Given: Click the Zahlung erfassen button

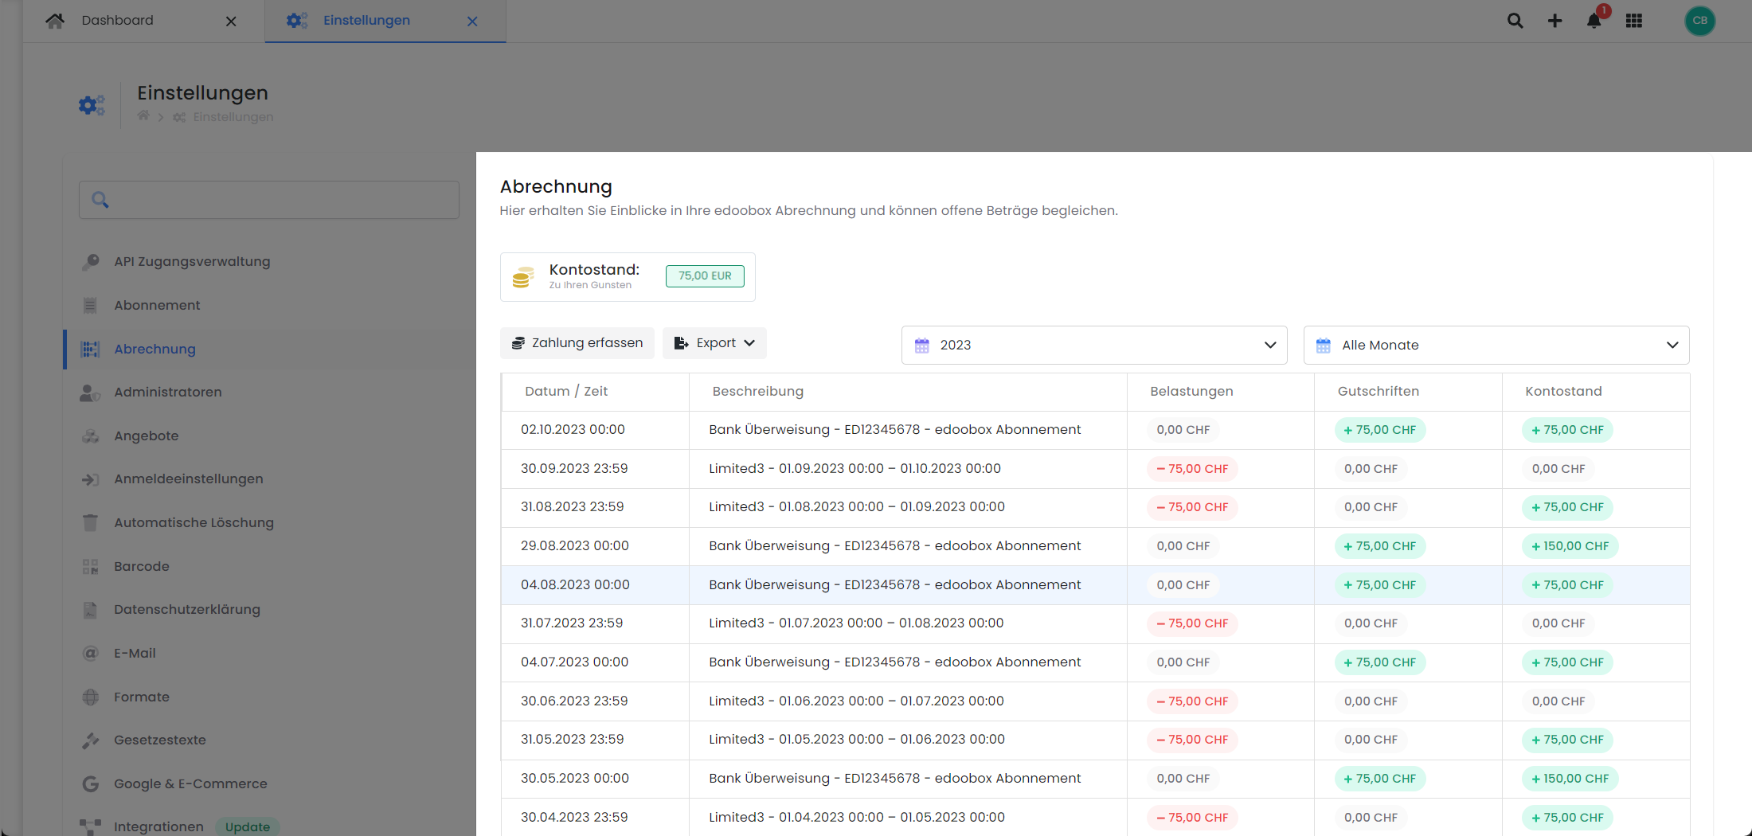Looking at the screenshot, I should [577, 343].
